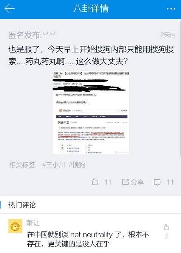
Task: Tap the 八卦详情 title
Action: point(91,9)
